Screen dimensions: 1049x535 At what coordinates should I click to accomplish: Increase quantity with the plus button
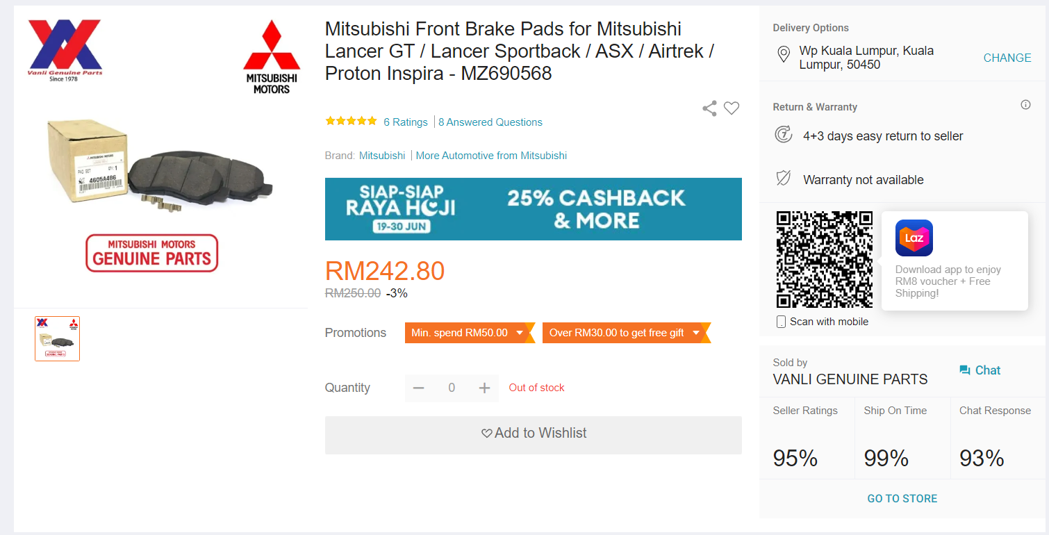[x=484, y=388]
